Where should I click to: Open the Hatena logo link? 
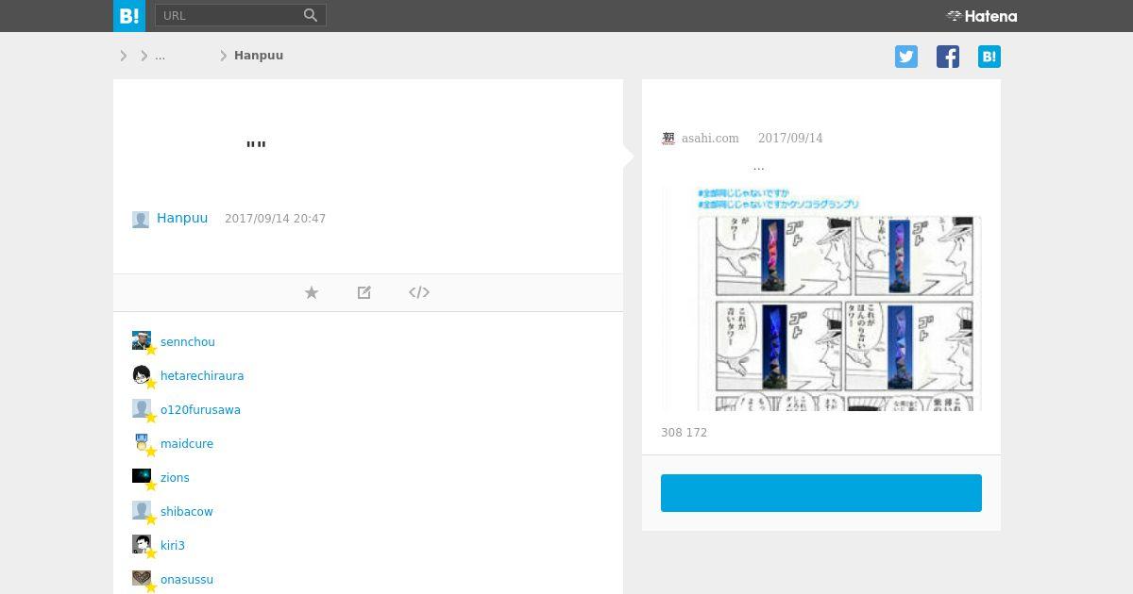pos(982,16)
